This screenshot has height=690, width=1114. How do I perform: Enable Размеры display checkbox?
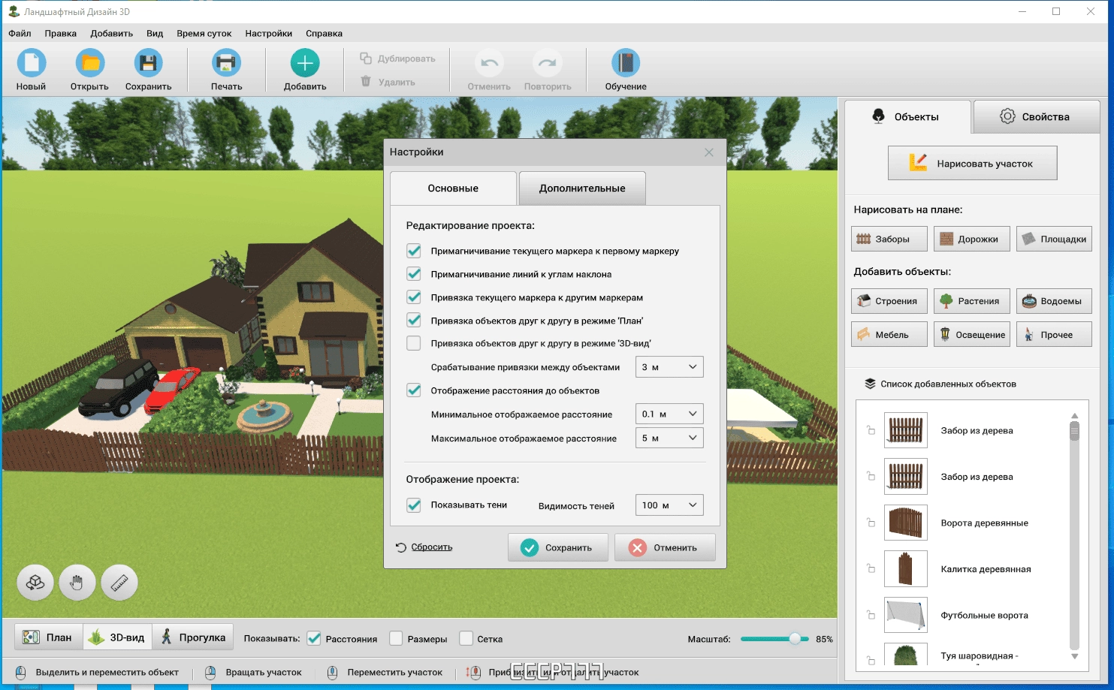coord(396,639)
